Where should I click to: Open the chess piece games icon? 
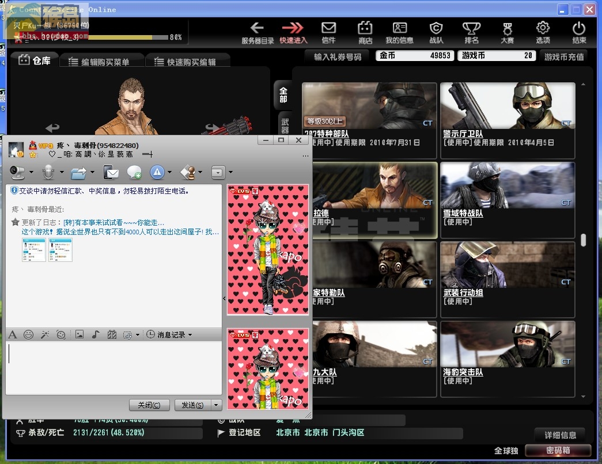coord(188,172)
